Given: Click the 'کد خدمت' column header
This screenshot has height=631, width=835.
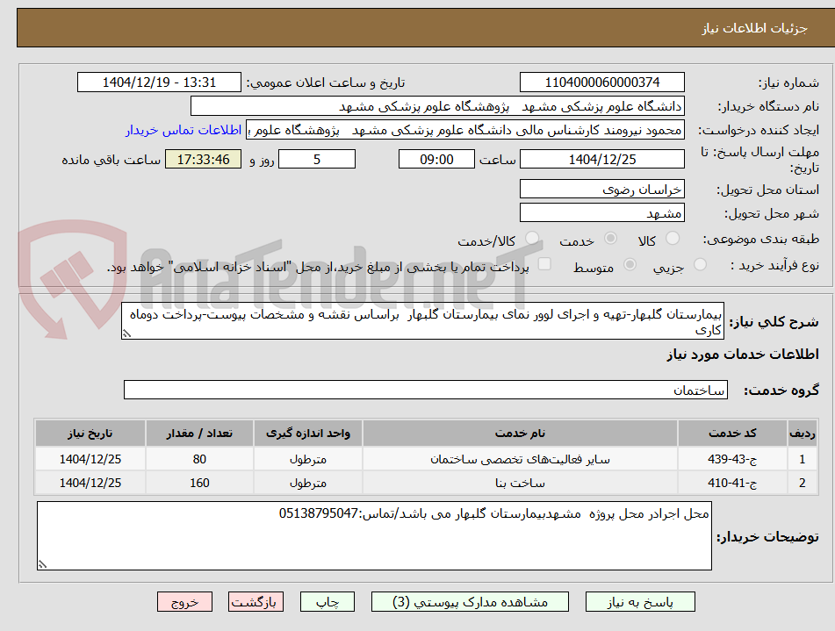Looking at the screenshot, I should click(x=732, y=433).
